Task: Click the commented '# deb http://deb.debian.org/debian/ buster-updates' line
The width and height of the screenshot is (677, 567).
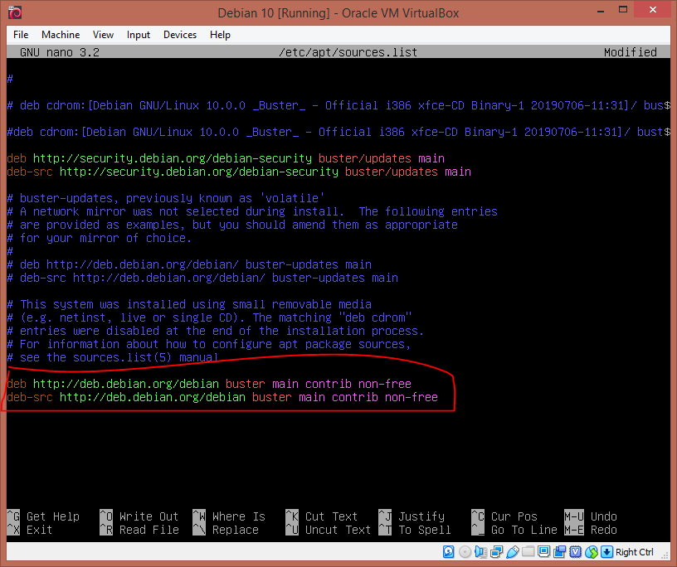Action: pos(189,264)
